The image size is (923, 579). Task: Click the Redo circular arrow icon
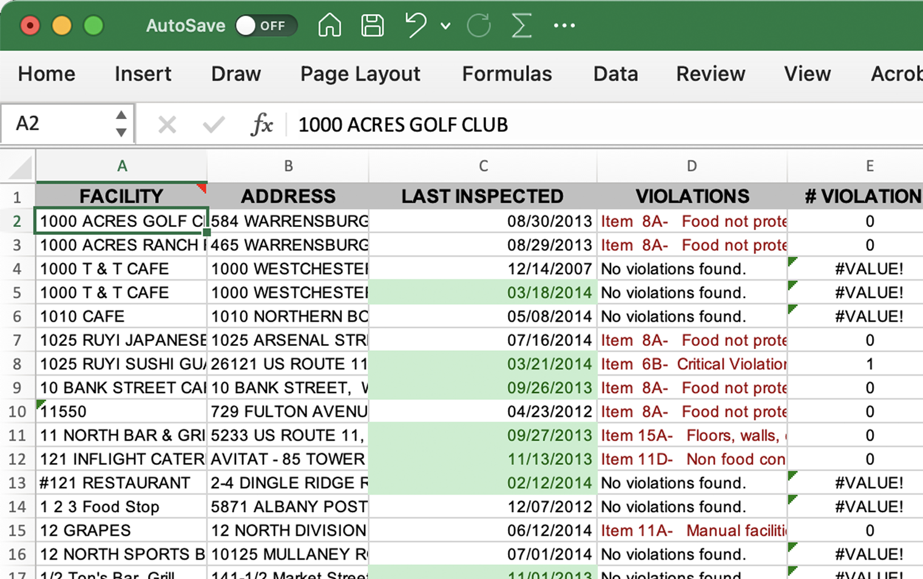479,25
